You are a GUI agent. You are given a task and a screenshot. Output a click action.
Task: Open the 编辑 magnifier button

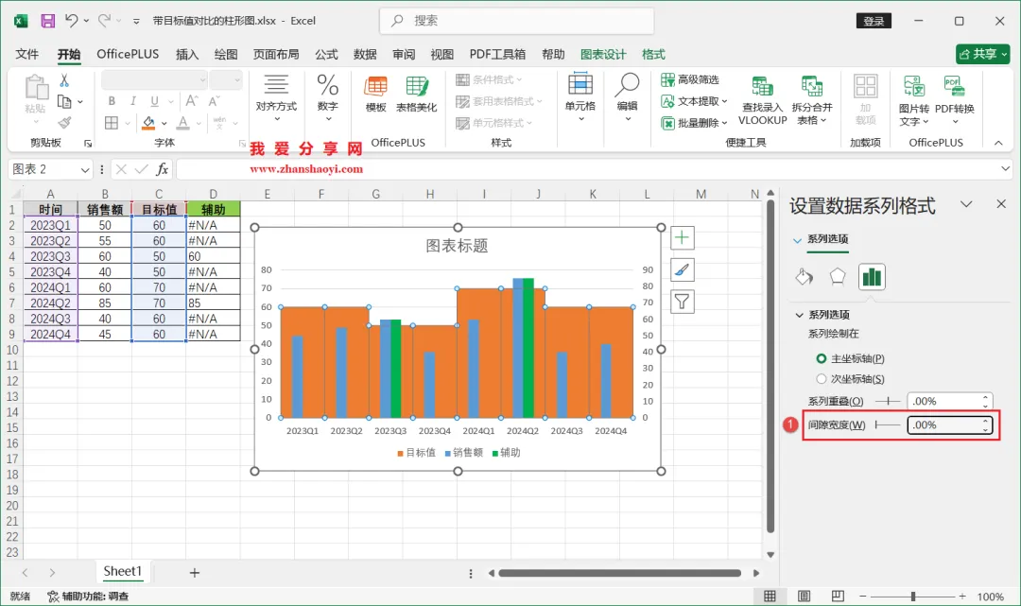(x=627, y=97)
